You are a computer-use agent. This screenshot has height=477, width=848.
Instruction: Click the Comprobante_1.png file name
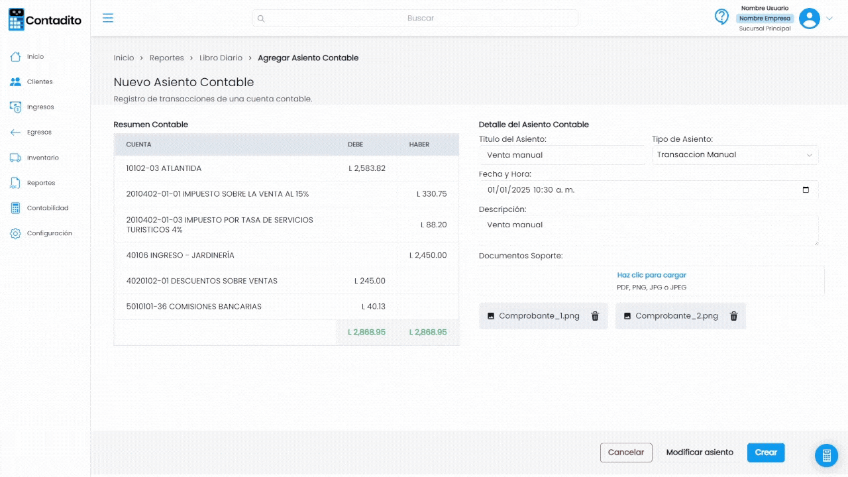coord(539,316)
